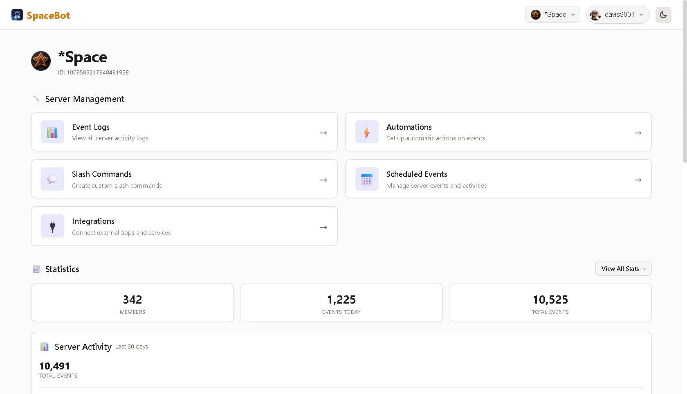The image size is (687, 394).
Task: Click the View All Stats button
Action: [x=623, y=268]
